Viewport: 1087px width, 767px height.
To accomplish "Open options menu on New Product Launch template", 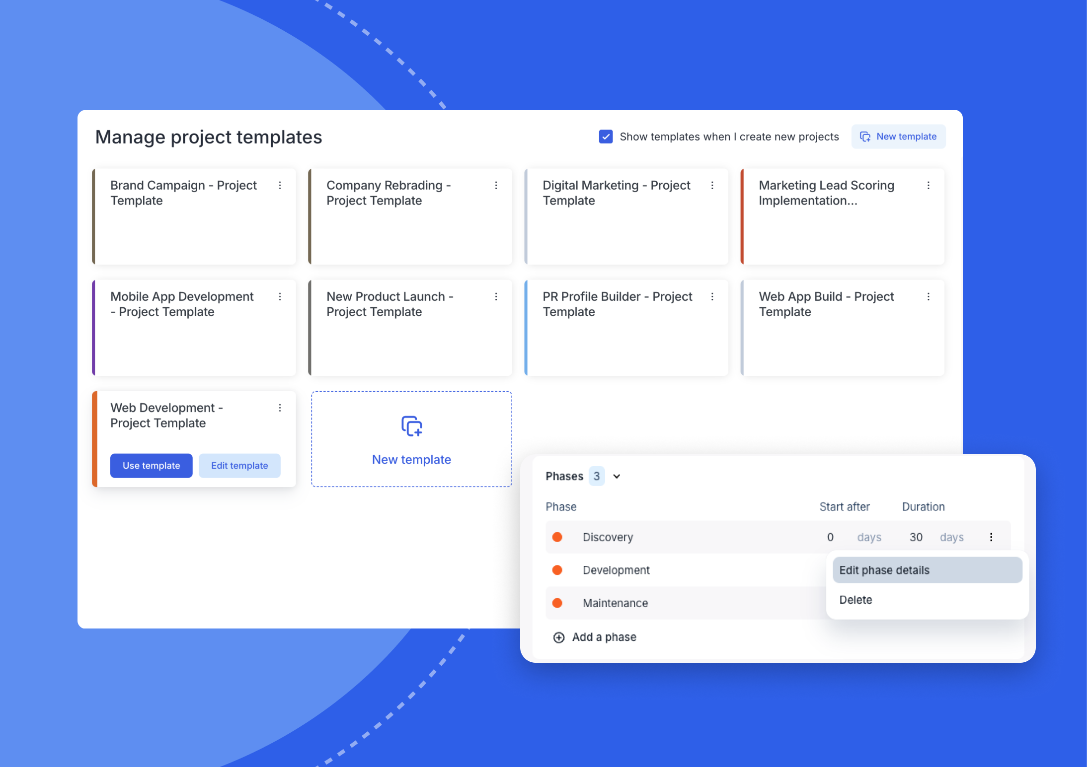I will [x=496, y=296].
